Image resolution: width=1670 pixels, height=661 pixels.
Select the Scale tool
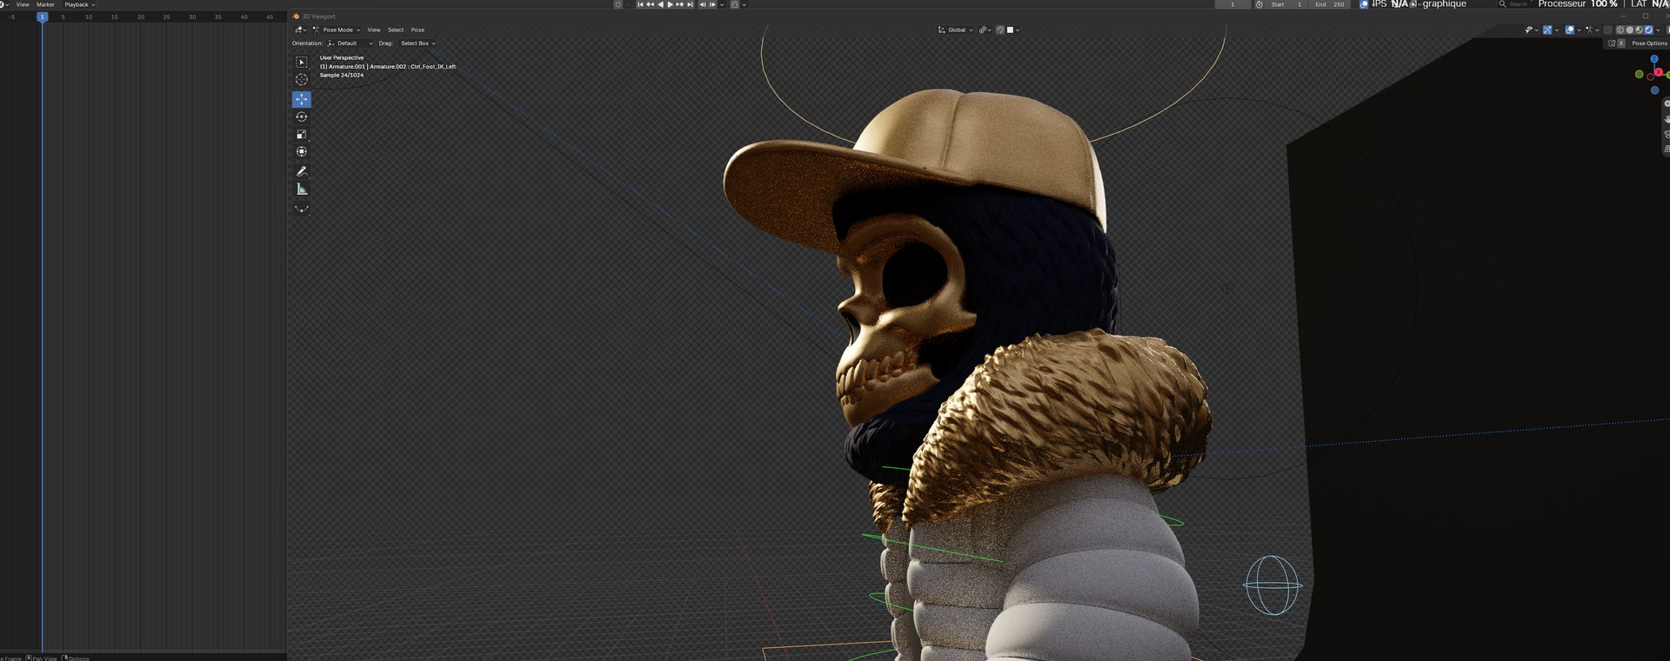[301, 134]
